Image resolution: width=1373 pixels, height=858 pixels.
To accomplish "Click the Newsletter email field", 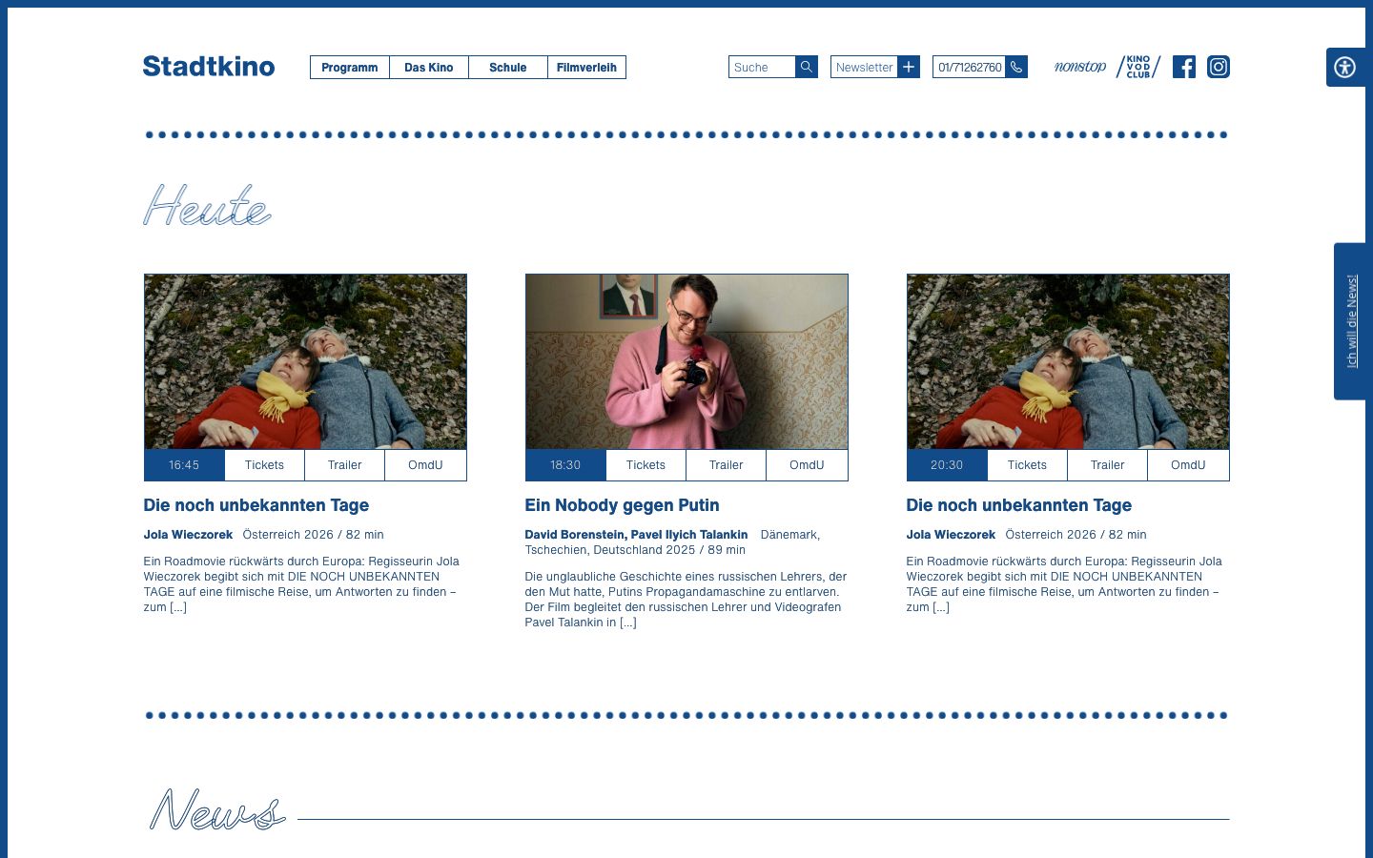I will [864, 67].
